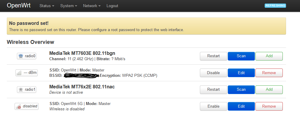The image size is (300, 121).
Task: Restart the MT76x2E radio1 device
Action: 214,90
